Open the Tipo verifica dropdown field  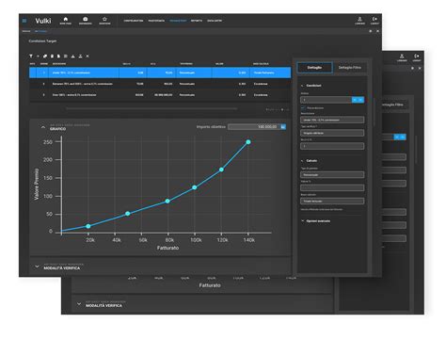pyautogui.click(x=332, y=133)
